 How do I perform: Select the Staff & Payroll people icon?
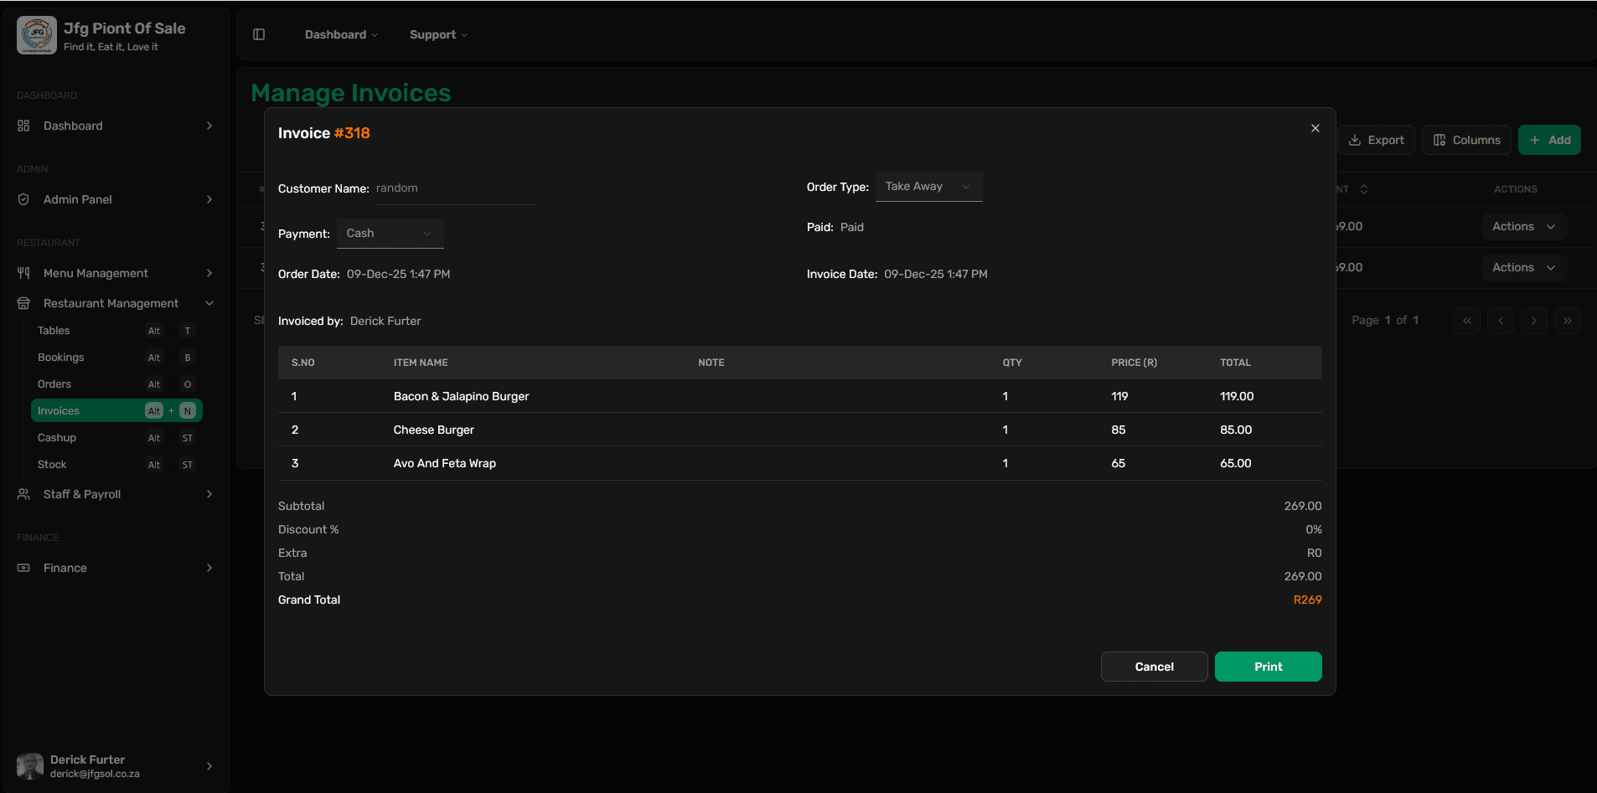point(23,494)
